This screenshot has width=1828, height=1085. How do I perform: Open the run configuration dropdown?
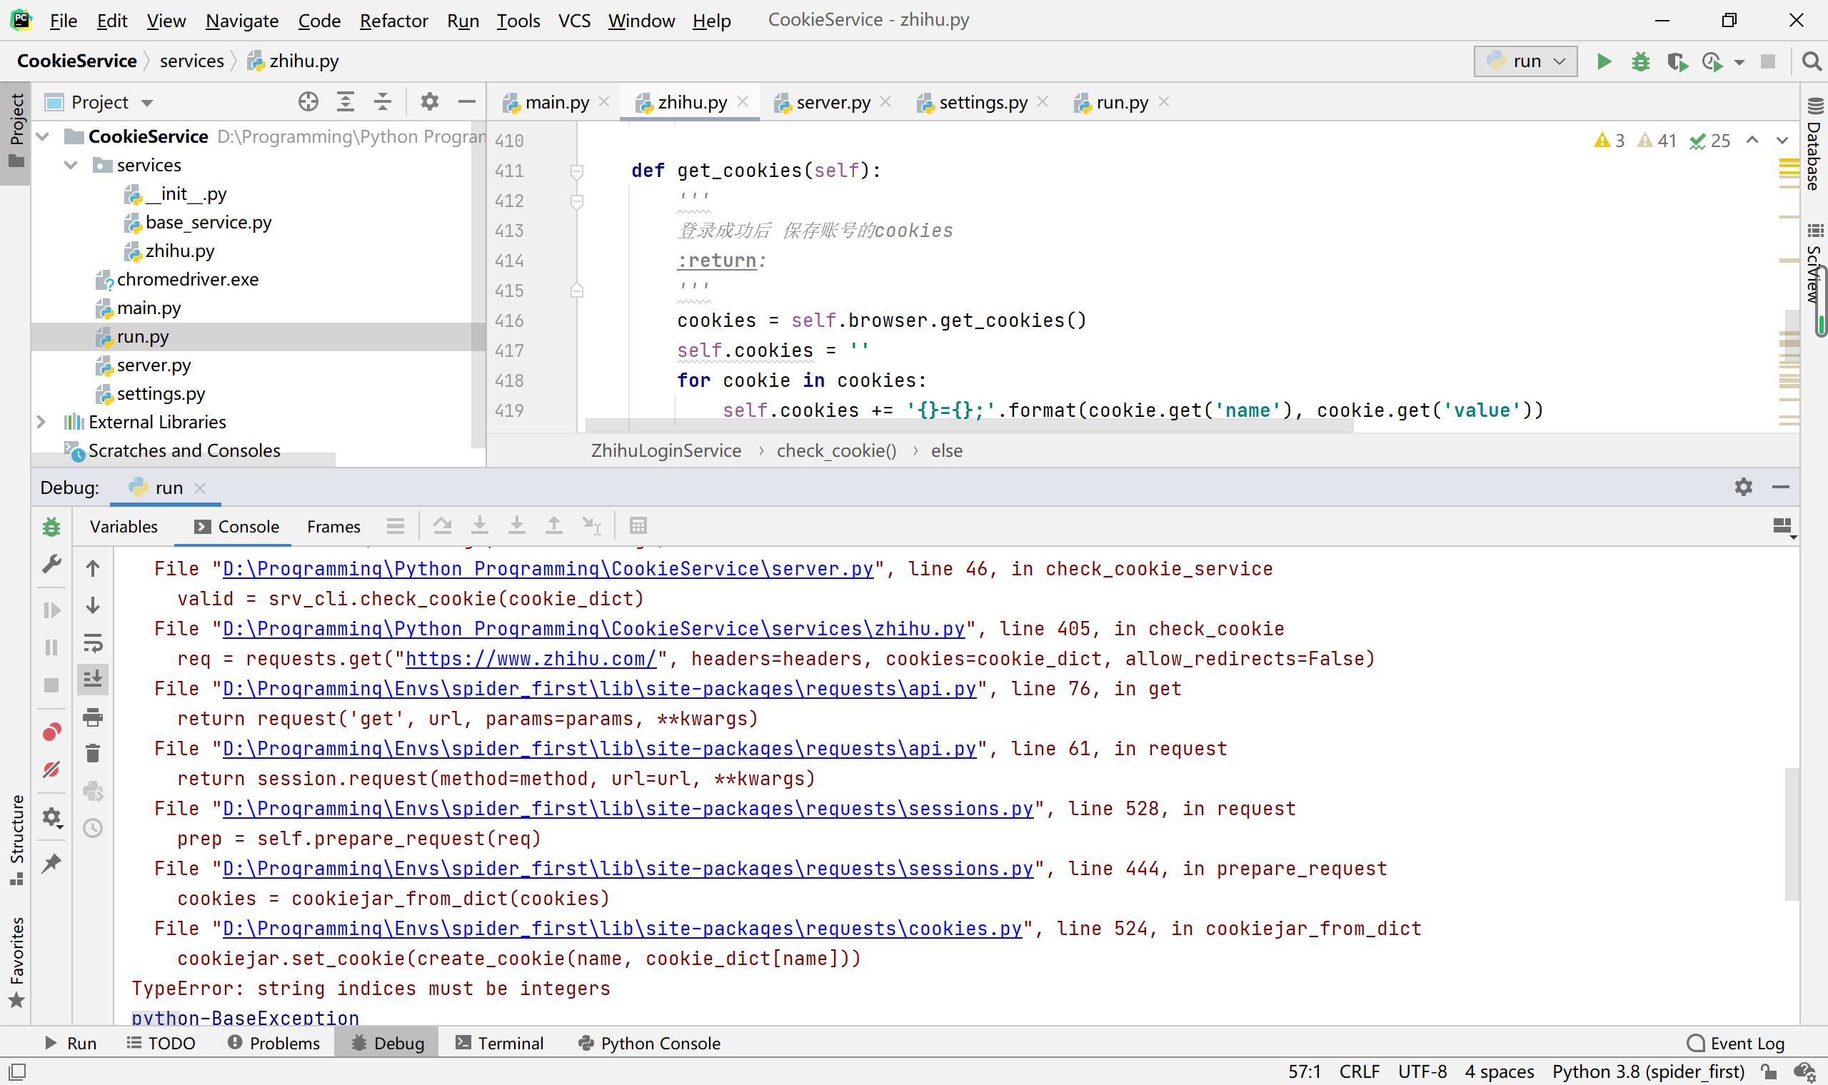point(1525,61)
